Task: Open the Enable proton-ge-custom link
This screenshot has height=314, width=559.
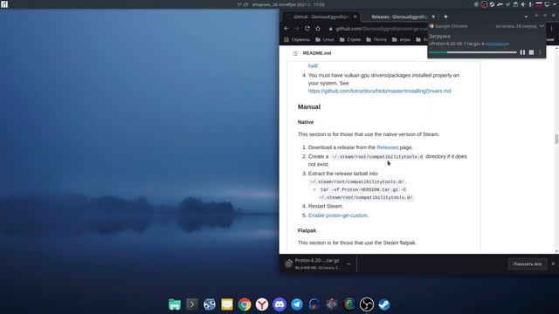Action: (338, 215)
